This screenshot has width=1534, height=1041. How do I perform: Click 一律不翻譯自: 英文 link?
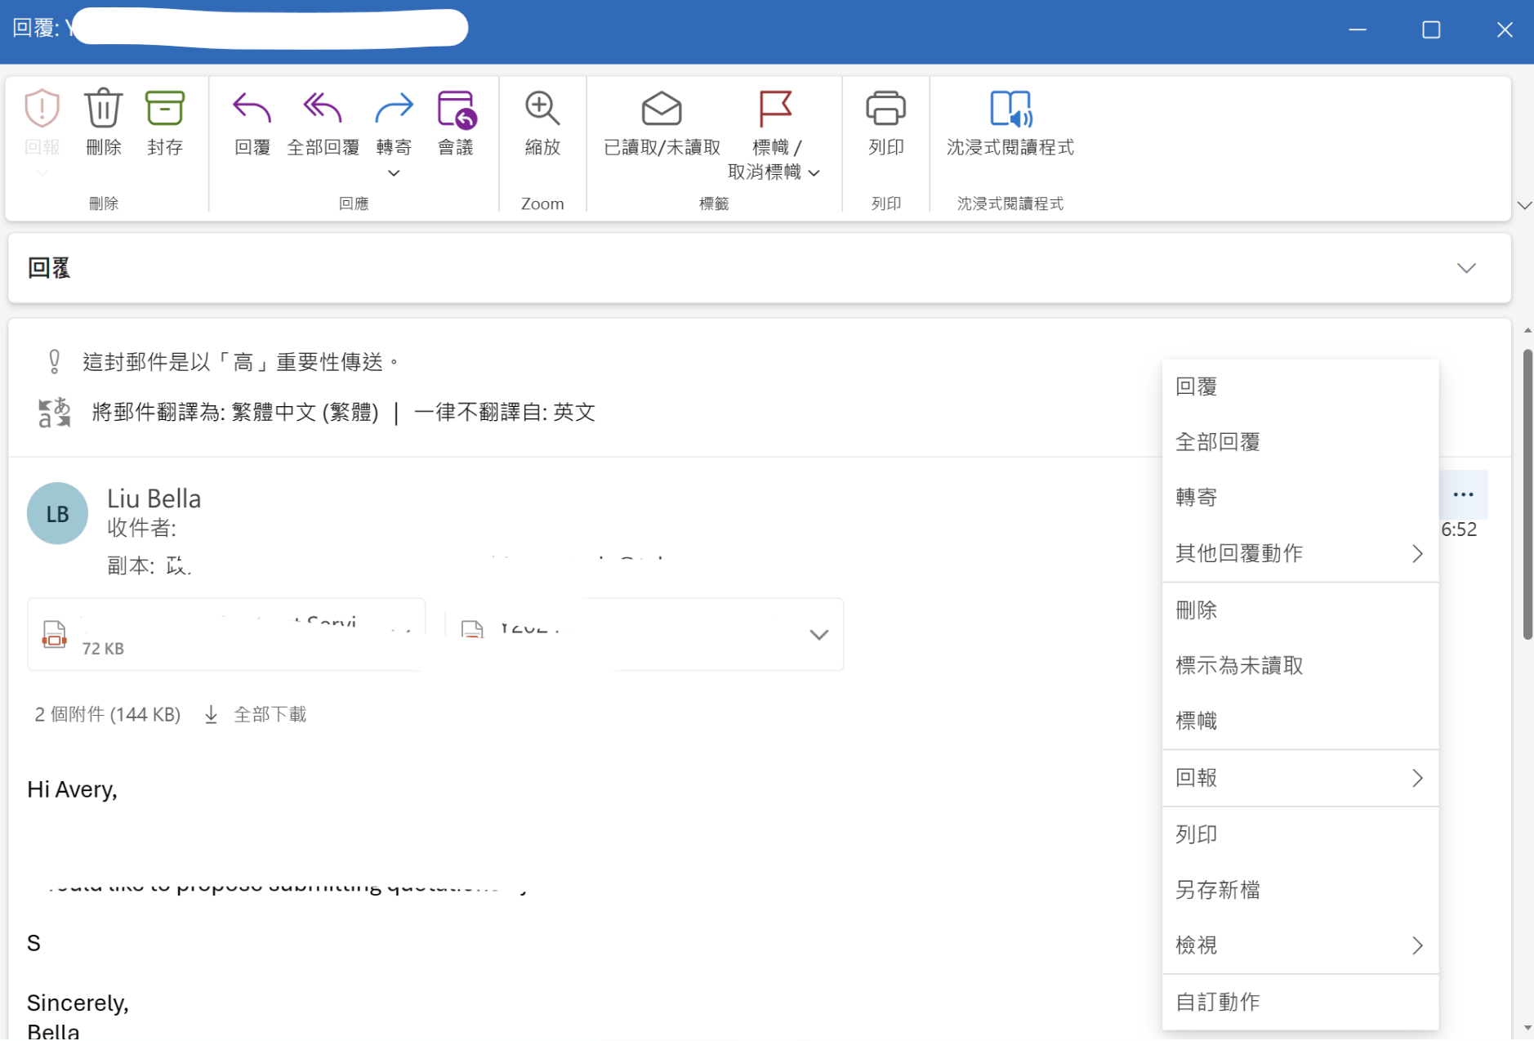tap(504, 412)
